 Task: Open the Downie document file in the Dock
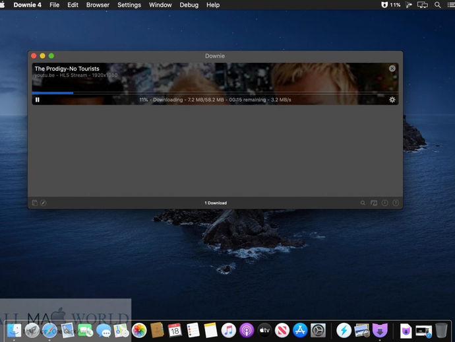coord(406,331)
